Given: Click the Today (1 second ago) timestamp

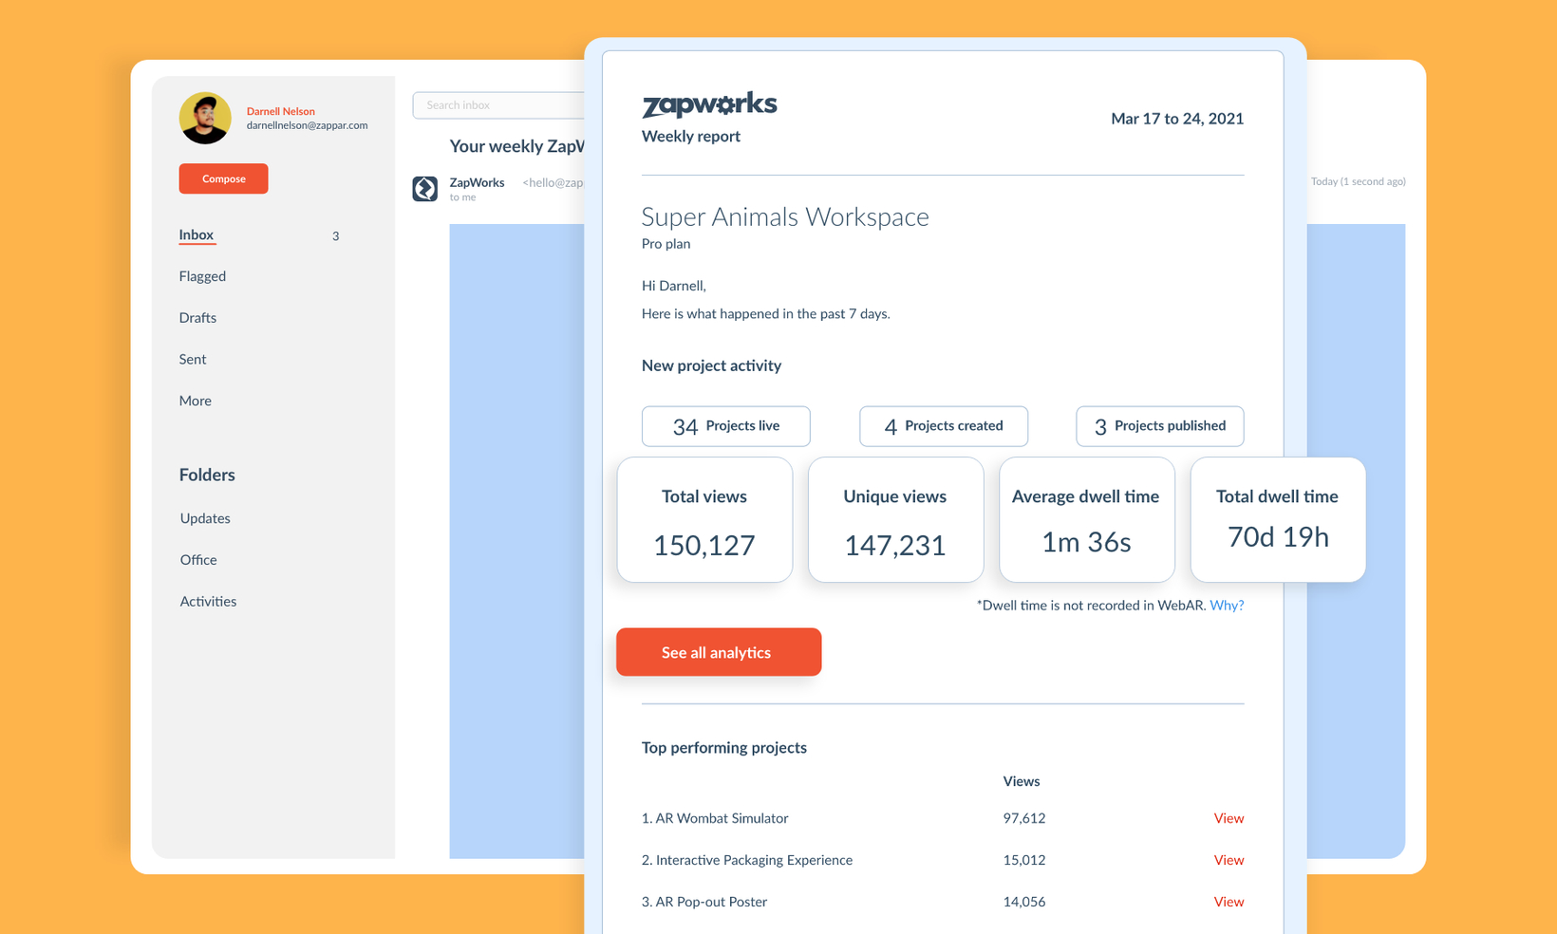Looking at the screenshot, I should click(x=1358, y=181).
